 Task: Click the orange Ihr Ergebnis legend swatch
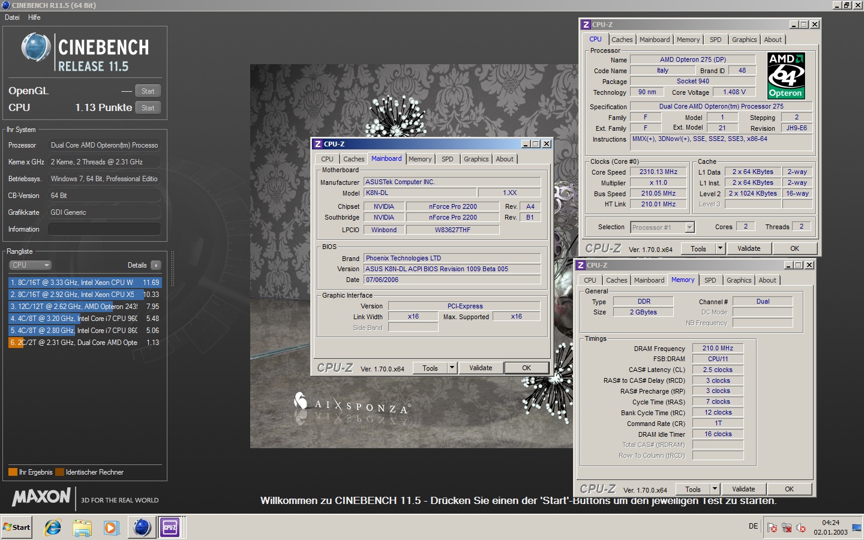[13, 472]
